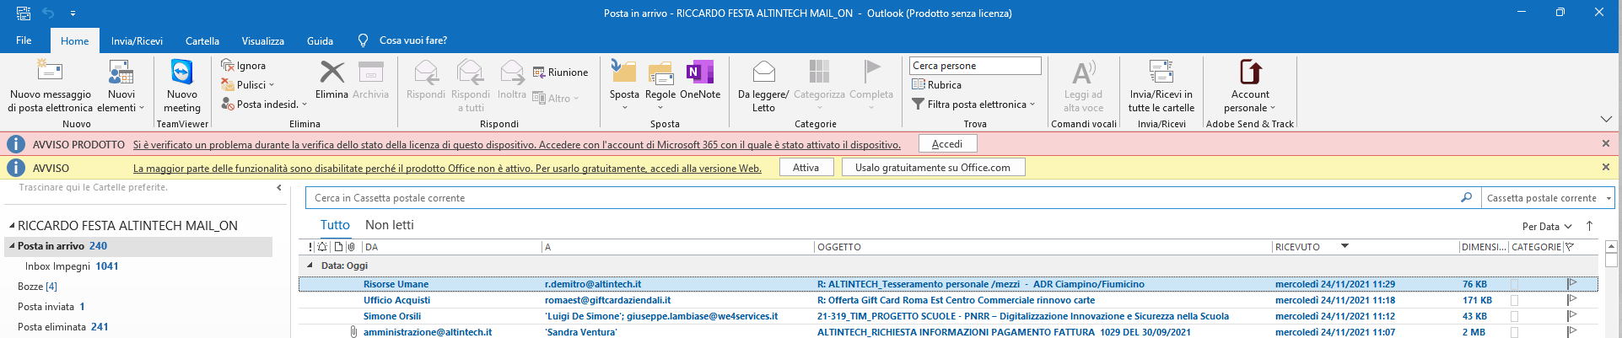Open Quick Access Toolbar customize dropdown

73,13
